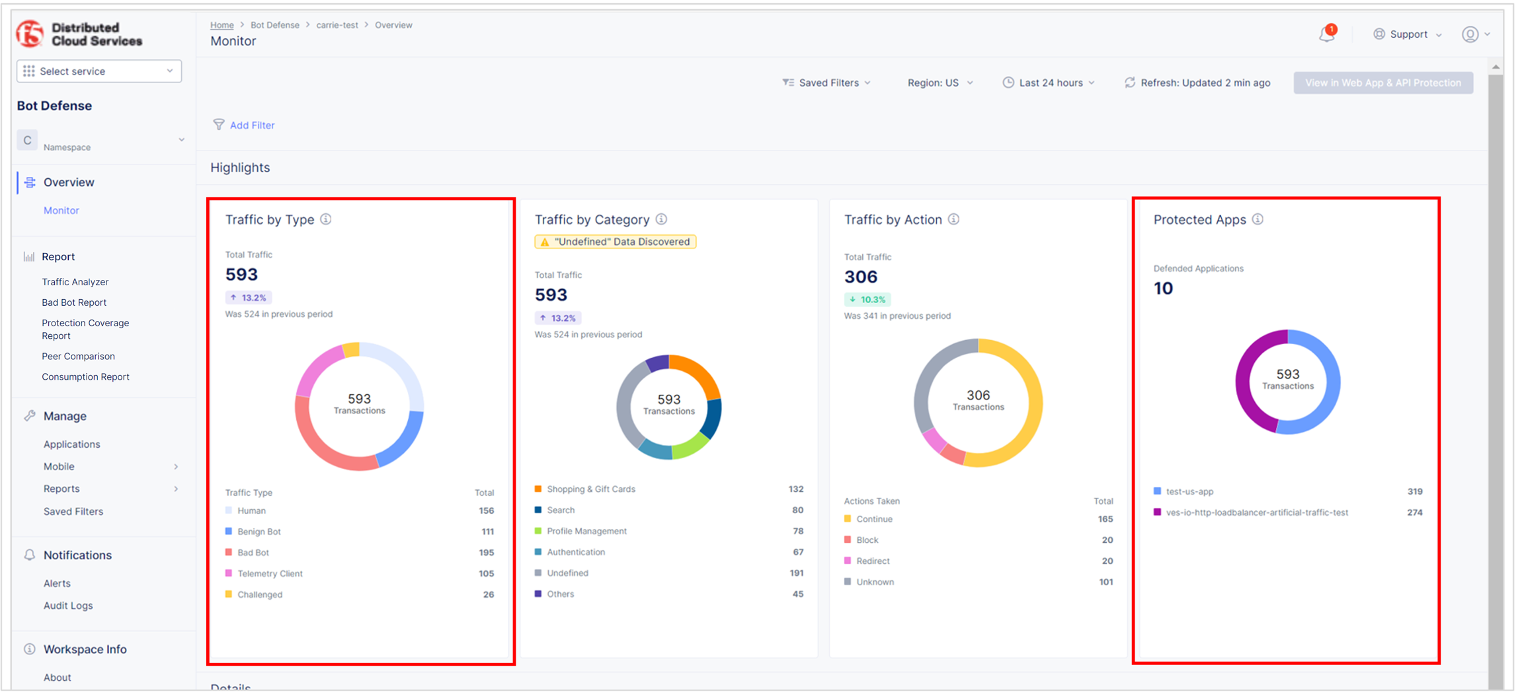Click the Protected Apps info icon
The width and height of the screenshot is (1522, 694).
pos(1258,219)
